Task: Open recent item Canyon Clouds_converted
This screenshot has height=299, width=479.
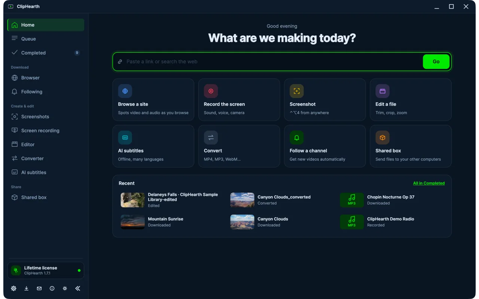Action: click(x=281, y=200)
